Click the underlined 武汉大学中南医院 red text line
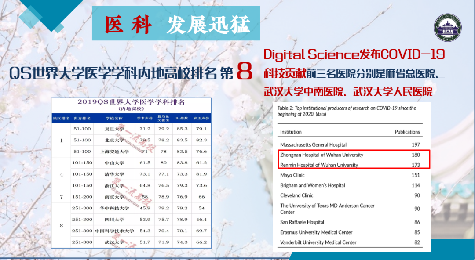Image resolution: width=475 pixels, height=260 pixels. tap(348, 91)
